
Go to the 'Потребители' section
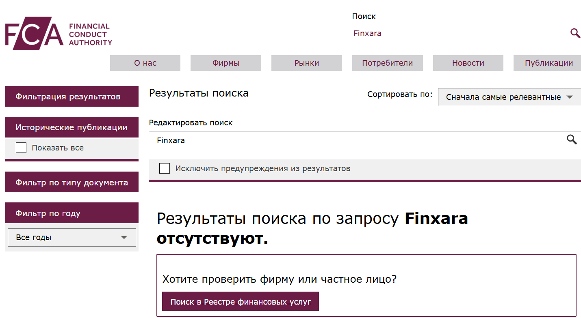click(x=387, y=63)
